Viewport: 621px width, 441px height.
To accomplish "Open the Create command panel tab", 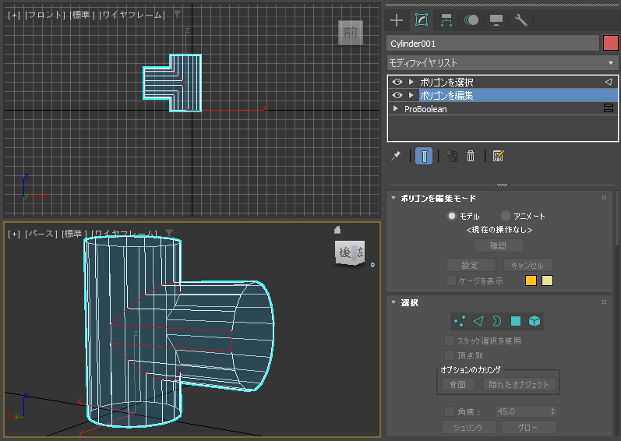I will click(397, 20).
